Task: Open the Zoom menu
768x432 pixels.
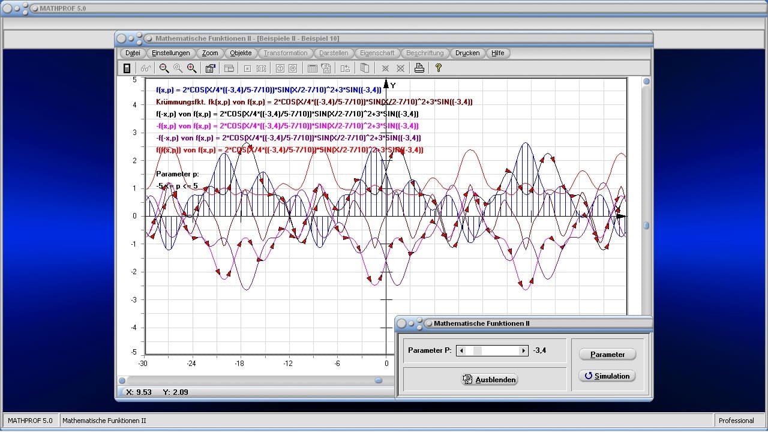Action: [210, 53]
